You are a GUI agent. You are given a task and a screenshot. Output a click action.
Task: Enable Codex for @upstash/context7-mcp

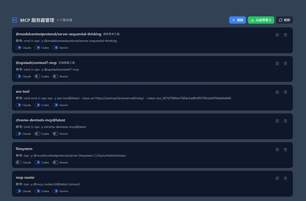(37, 76)
